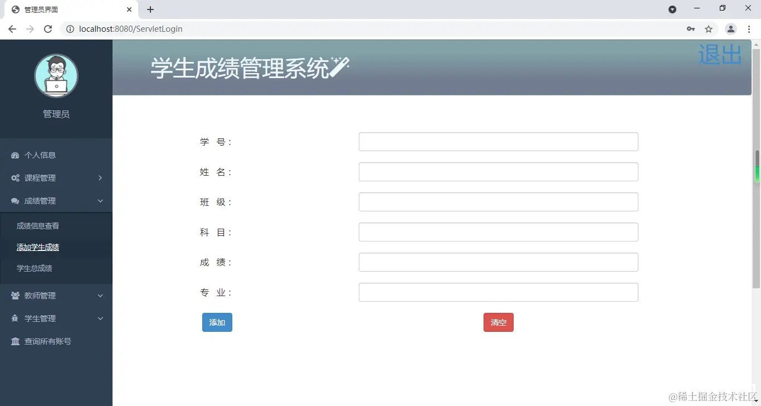Collapse the 成绩管理 chevron
The height and width of the screenshot is (406, 761).
(100, 201)
